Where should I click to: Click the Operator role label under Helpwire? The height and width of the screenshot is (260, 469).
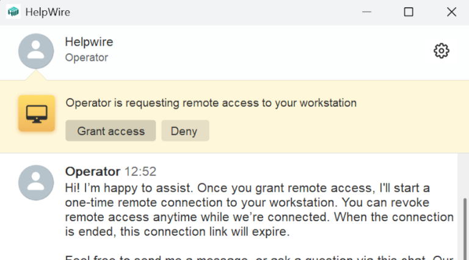point(87,58)
